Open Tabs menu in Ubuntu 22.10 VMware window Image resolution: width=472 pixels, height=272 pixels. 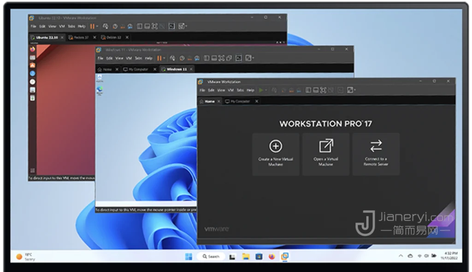71,26
